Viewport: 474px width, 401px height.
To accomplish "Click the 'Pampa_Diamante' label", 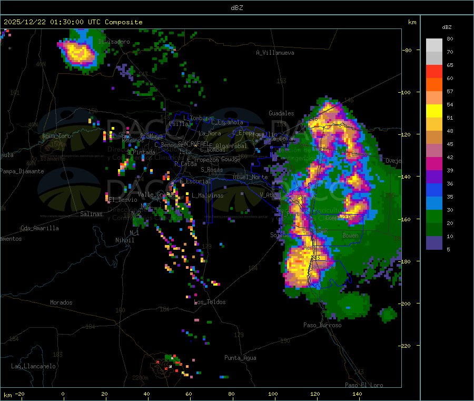I will pyautogui.click(x=22, y=171).
